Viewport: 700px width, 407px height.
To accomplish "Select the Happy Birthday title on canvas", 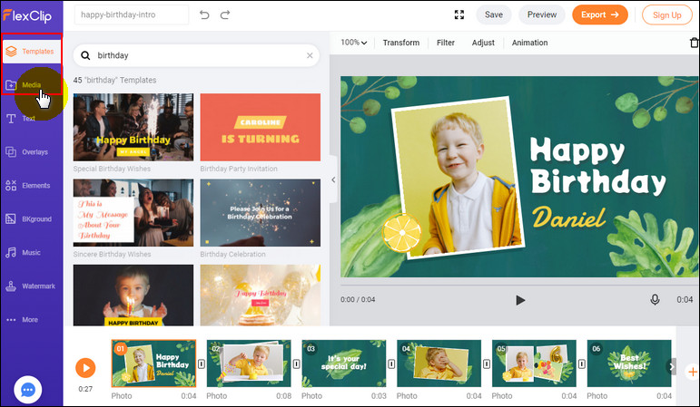I will click(597, 166).
